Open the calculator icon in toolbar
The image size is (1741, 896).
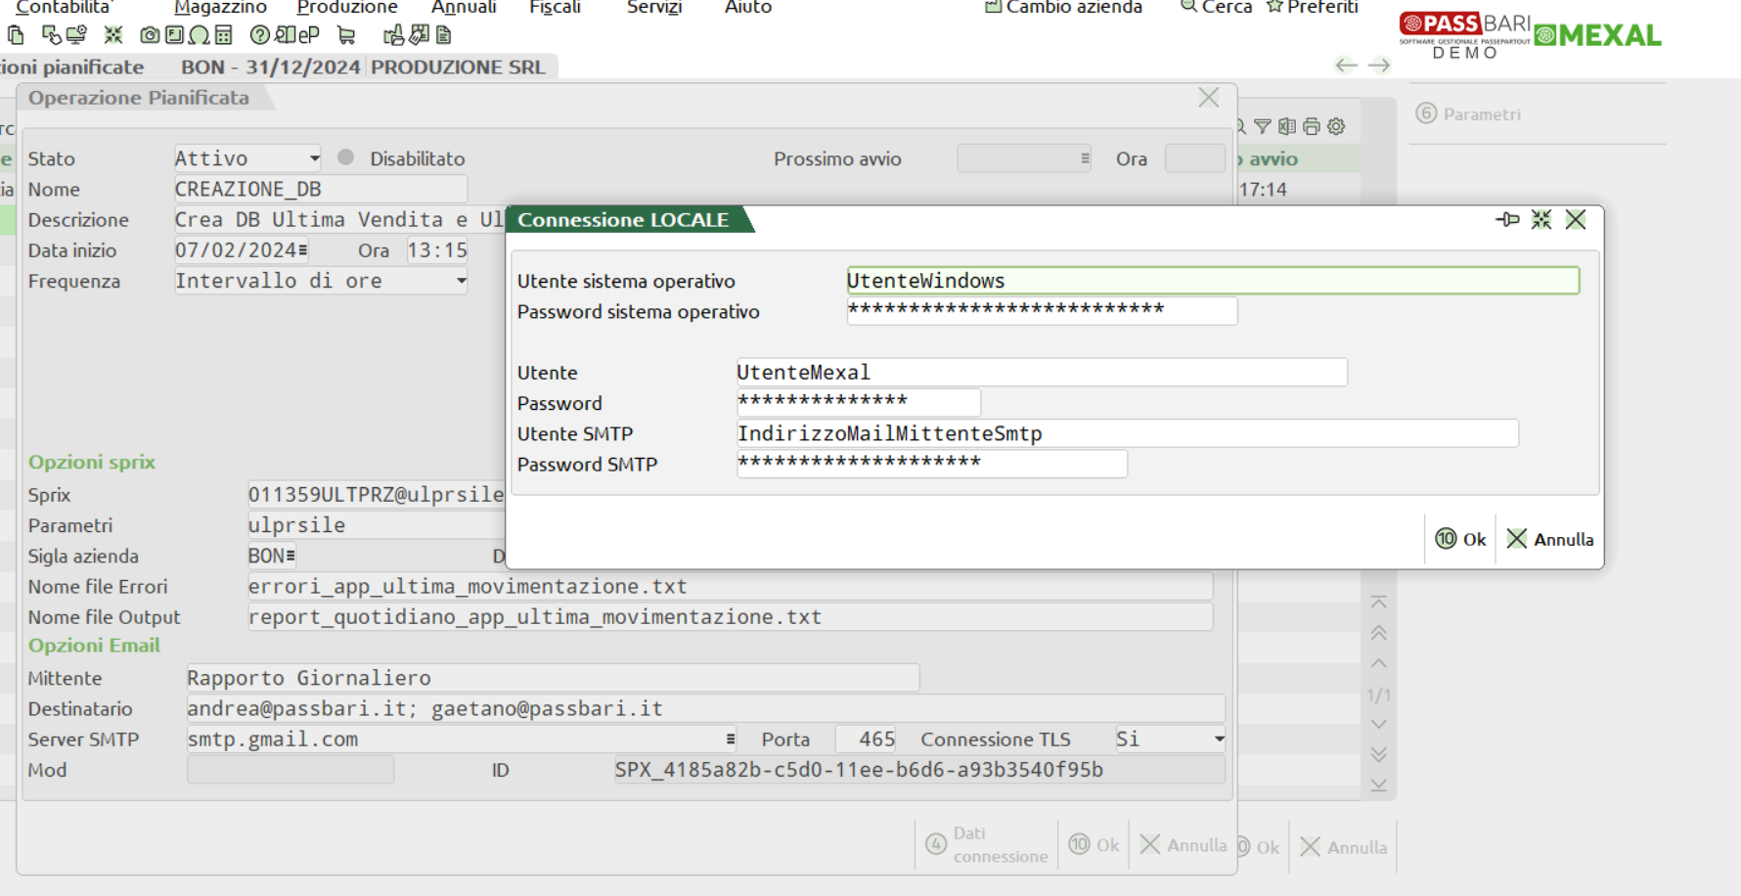[224, 35]
